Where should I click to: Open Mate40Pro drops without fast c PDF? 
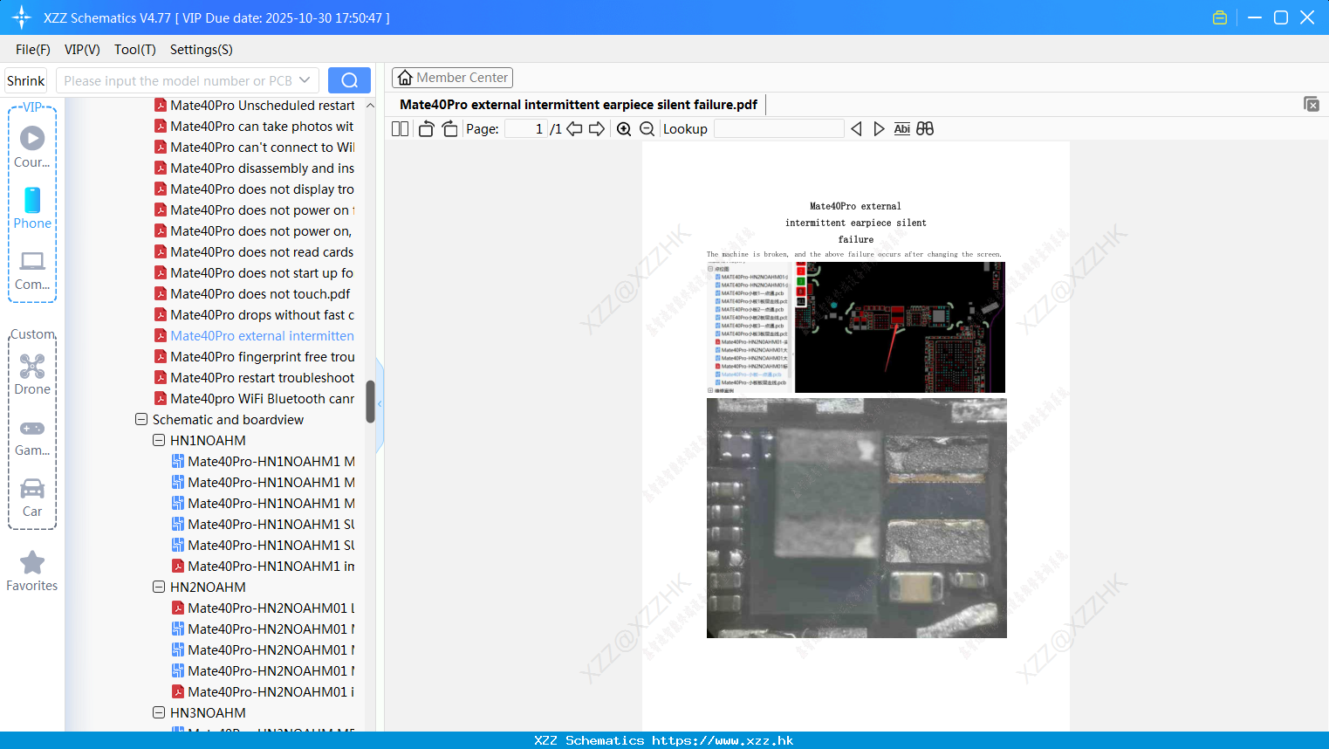(x=255, y=314)
